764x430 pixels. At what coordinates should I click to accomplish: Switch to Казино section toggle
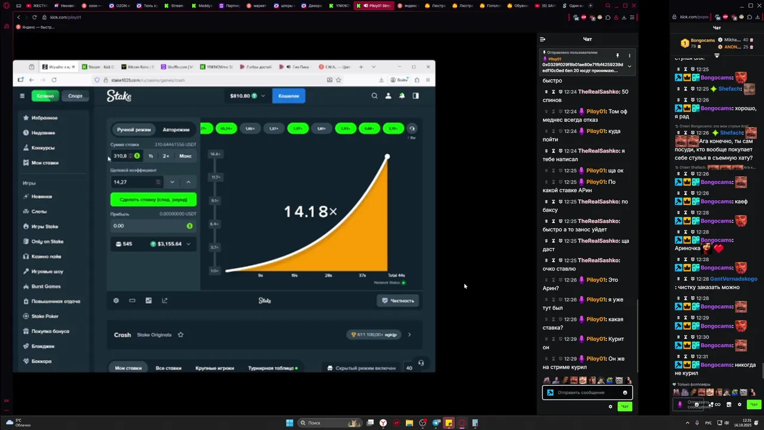45,96
